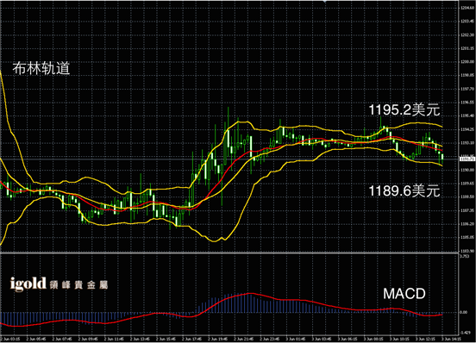Click the MACD 3.753 upper scale label
The width and height of the screenshot is (476, 343).
click(465, 256)
